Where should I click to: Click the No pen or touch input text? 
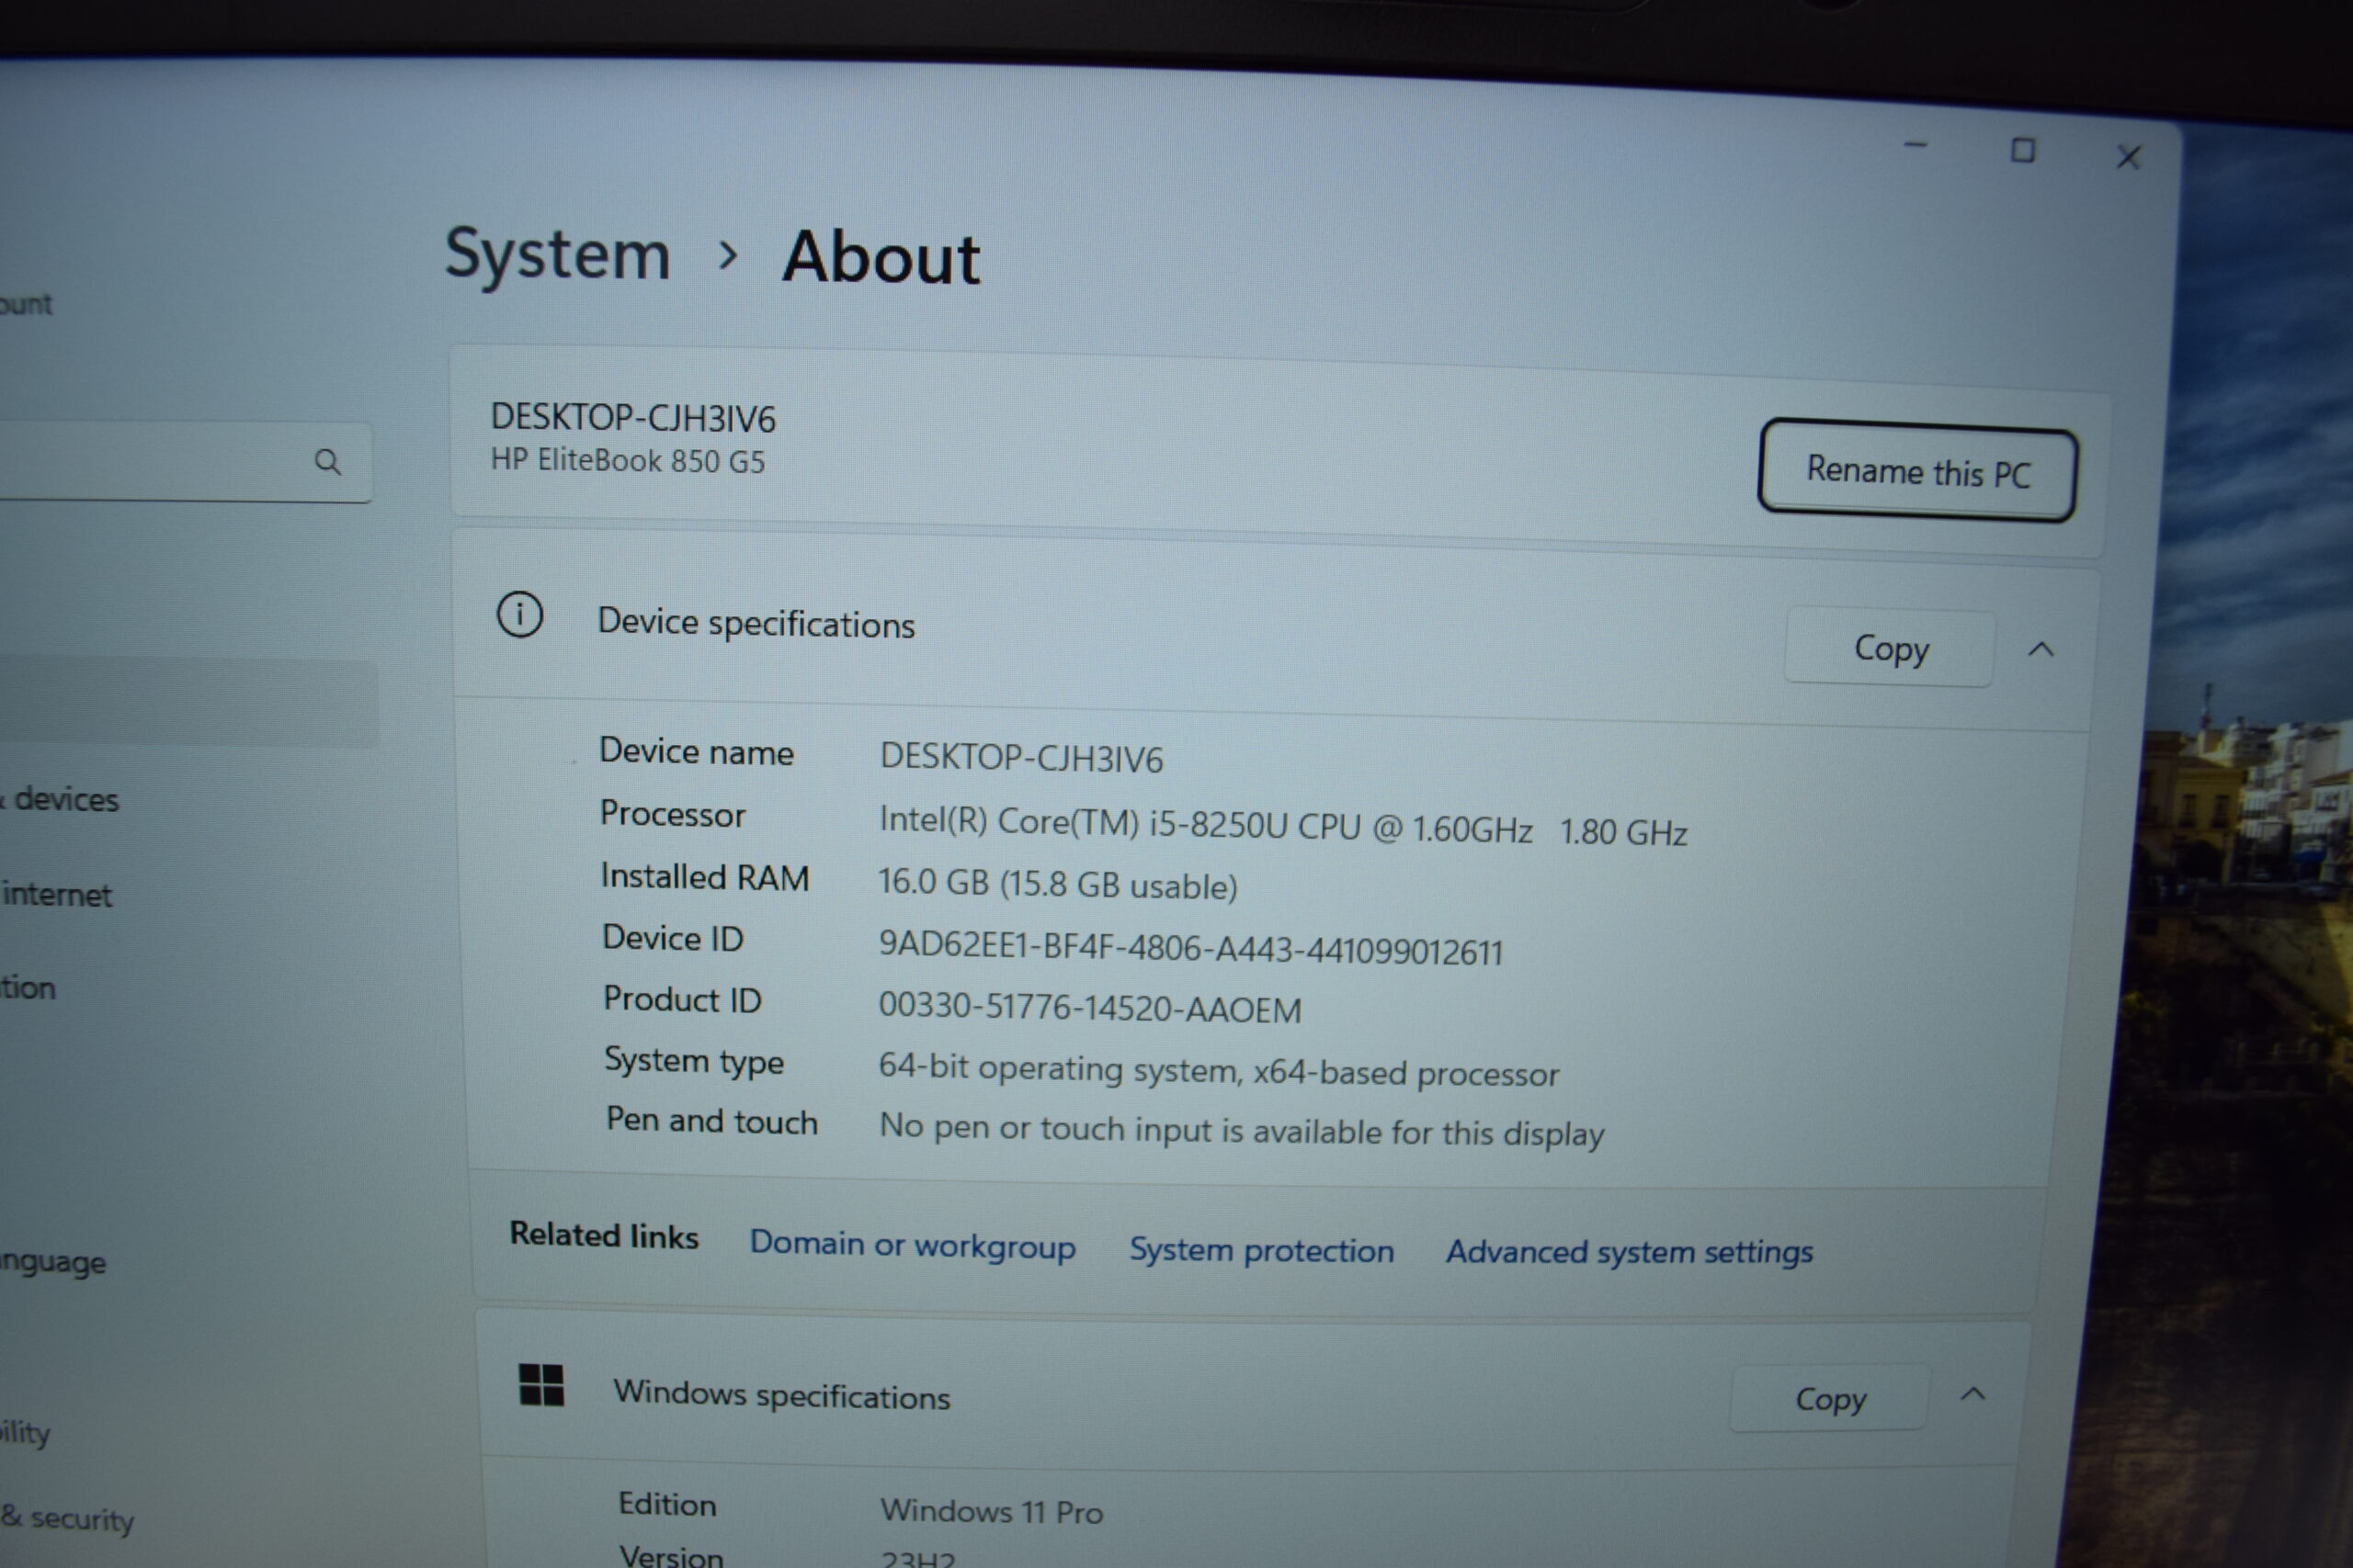1242,1130
